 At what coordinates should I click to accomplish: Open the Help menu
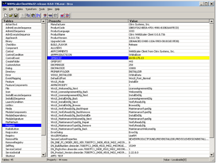(x=57, y=9)
